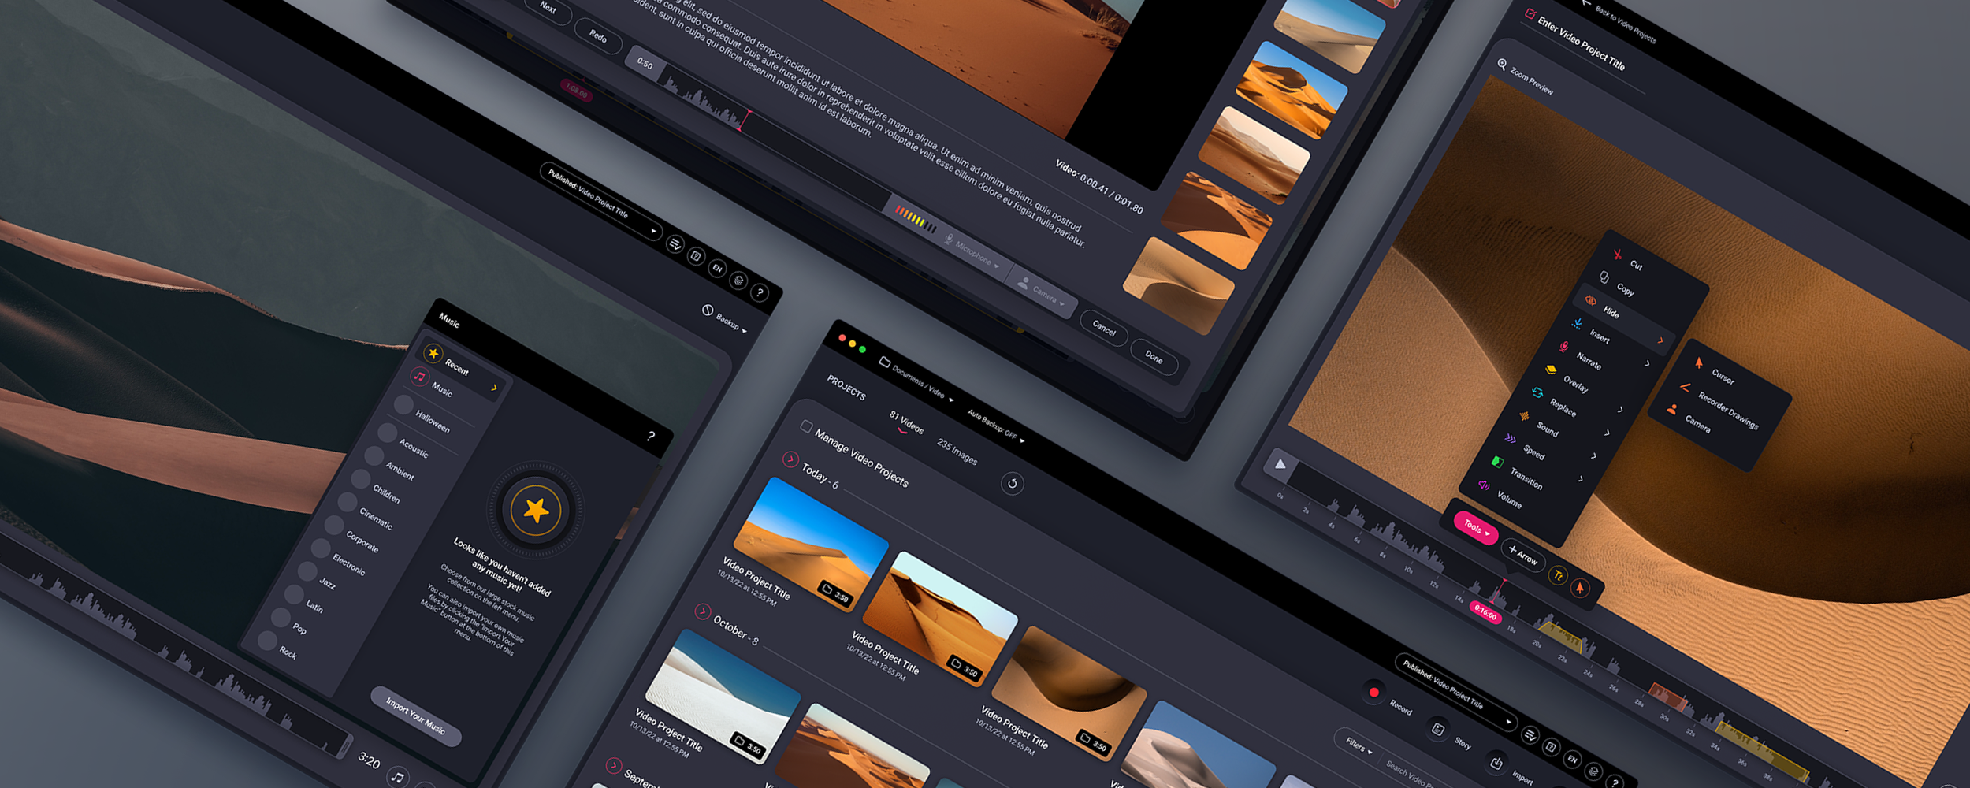This screenshot has height=788, width=1970.
Task: Click the checklist icon in music editor header
Action: click(x=675, y=244)
